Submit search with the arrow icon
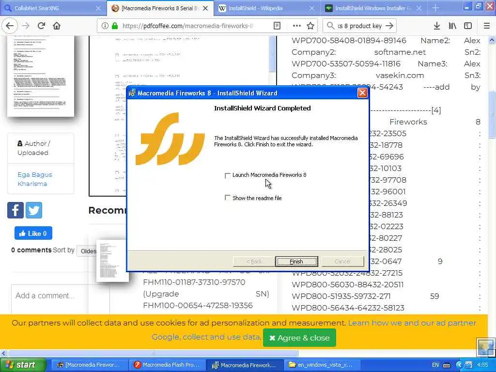Image resolution: width=496 pixels, height=372 pixels. (390, 26)
